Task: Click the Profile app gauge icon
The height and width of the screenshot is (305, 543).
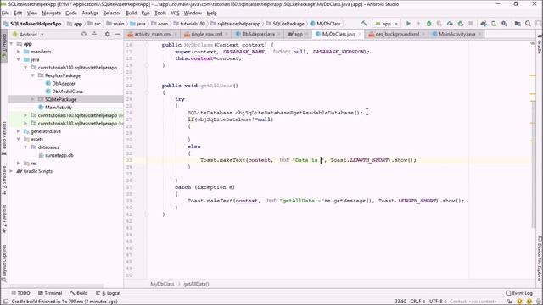Action: tap(450, 24)
